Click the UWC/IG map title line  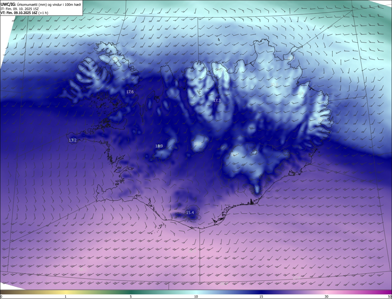click(41, 4)
